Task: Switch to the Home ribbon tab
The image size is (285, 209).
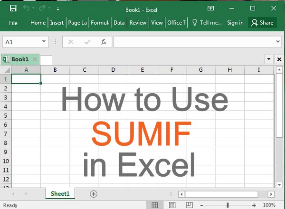Action: [38, 23]
